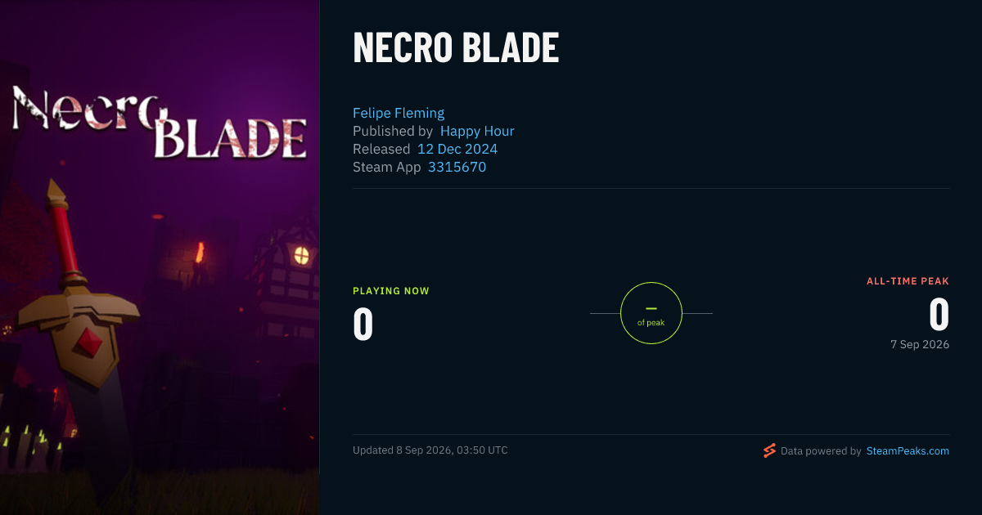Click the all-time peak value 0

tap(939, 314)
